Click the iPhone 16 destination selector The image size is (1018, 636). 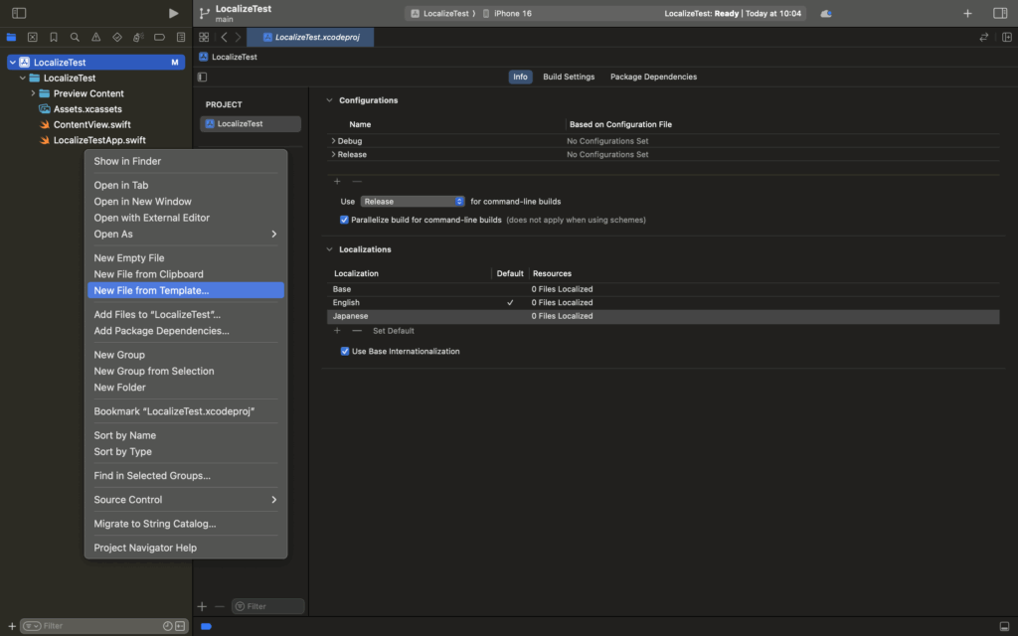pyautogui.click(x=507, y=14)
